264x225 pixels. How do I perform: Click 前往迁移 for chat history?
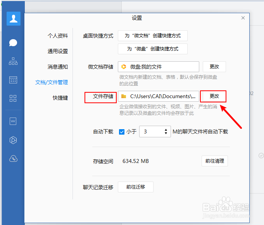136,187
